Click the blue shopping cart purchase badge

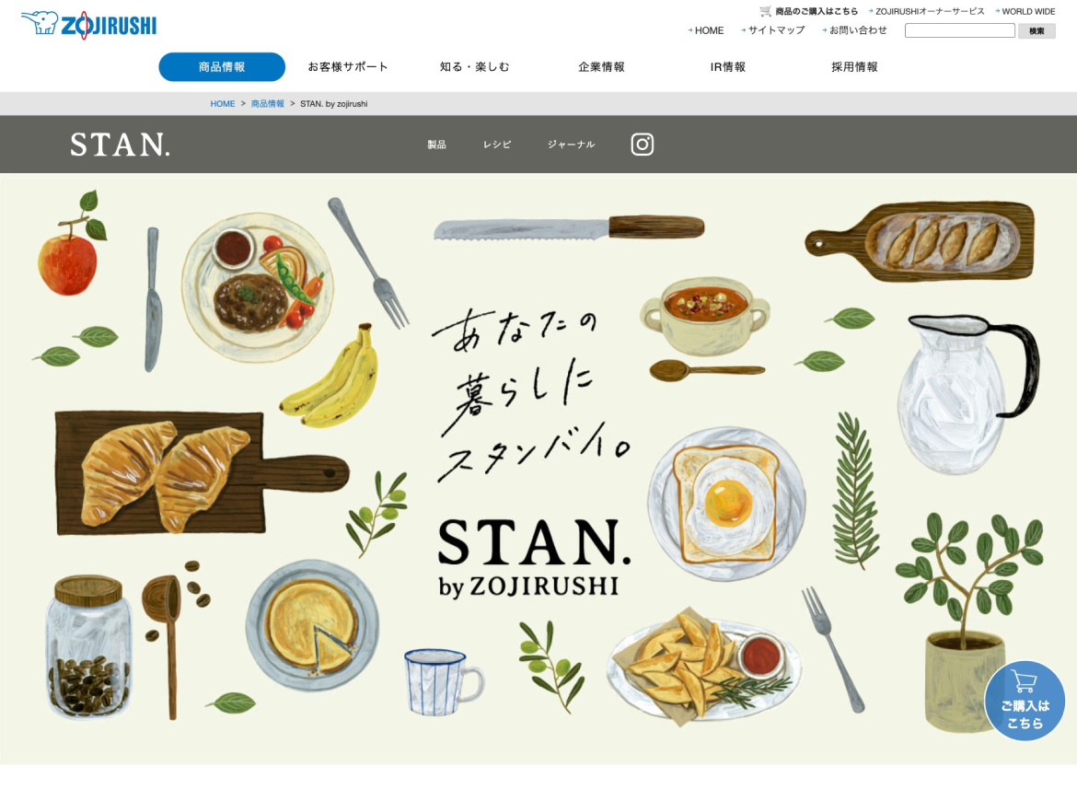tap(1025, 701)
